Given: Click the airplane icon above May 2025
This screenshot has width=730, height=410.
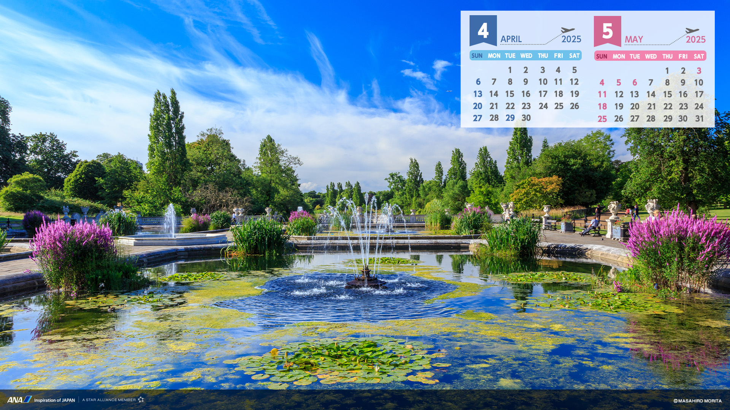Looking at the screenshot, I should coord(692,30).
